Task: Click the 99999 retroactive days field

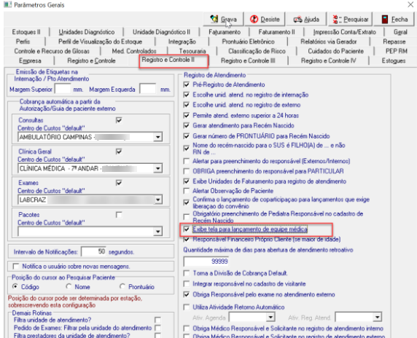Action: click(x=206, y=262)
